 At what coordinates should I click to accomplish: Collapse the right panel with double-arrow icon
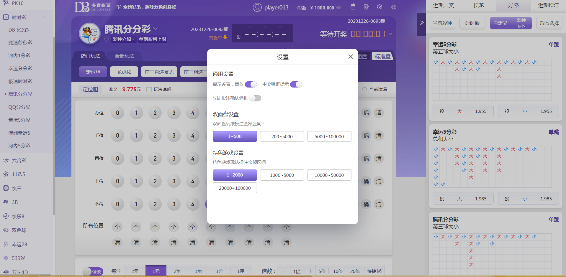422,23
